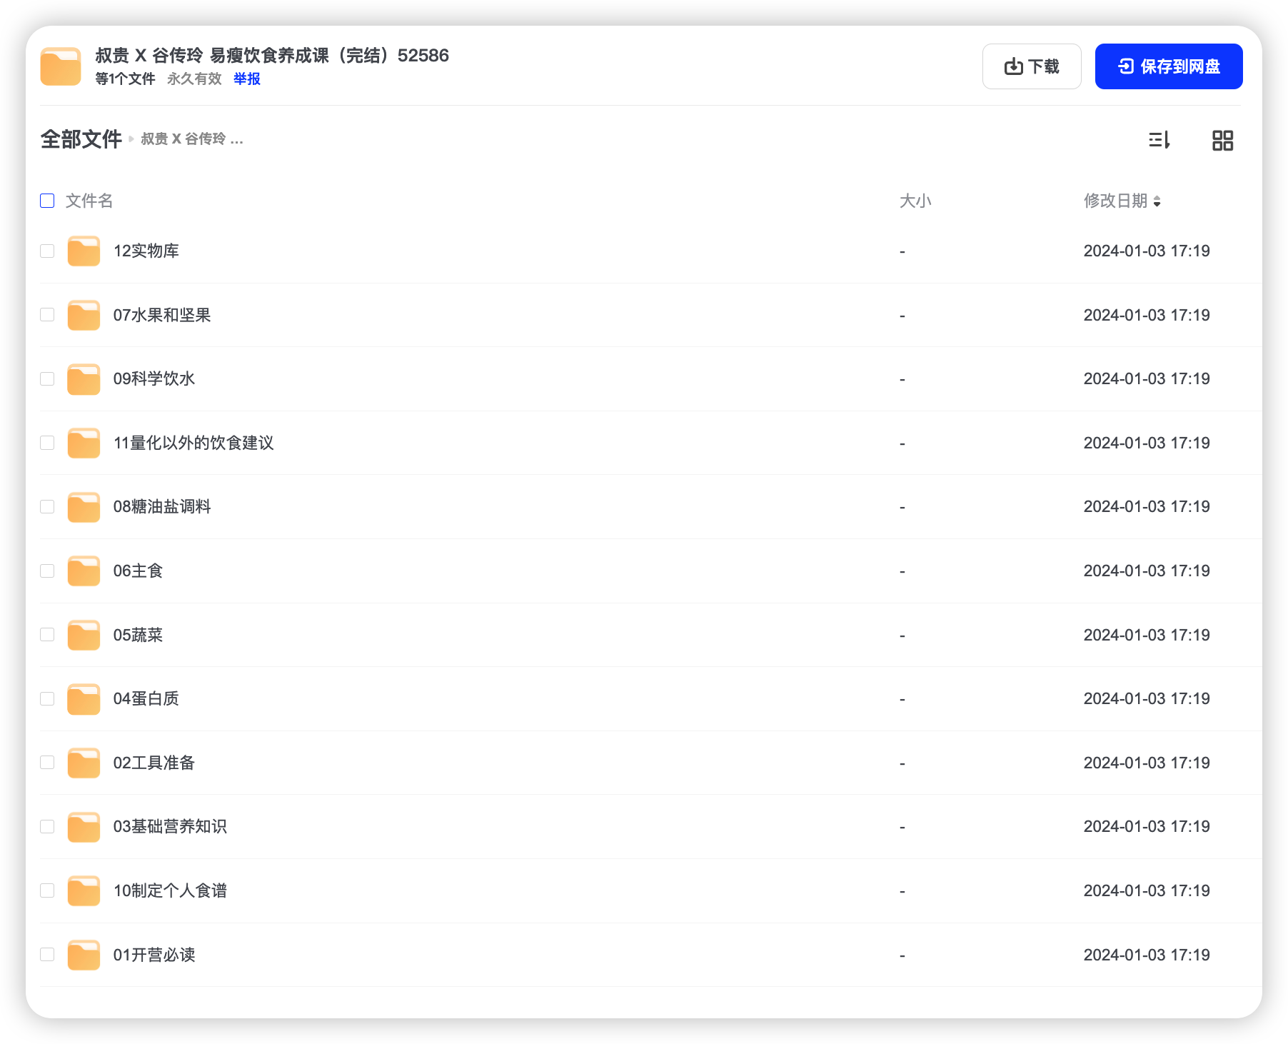
Task: Click the 举报 report link
Action: pyautogui.click(x=247, y=79)
